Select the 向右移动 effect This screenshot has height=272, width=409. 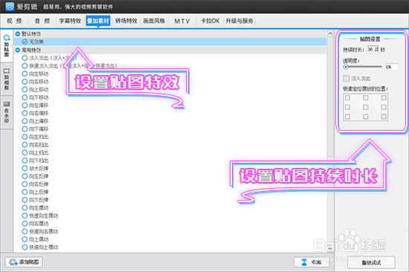pyautogui.click(x=25, y=82)
